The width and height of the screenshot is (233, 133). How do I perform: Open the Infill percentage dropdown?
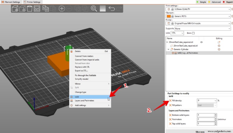[177, 33]
